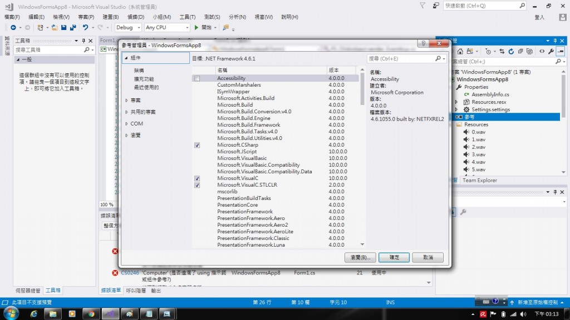Open the 偵錯(D) menu
This screenshot has height=320, width=570.
coord(136,17)
